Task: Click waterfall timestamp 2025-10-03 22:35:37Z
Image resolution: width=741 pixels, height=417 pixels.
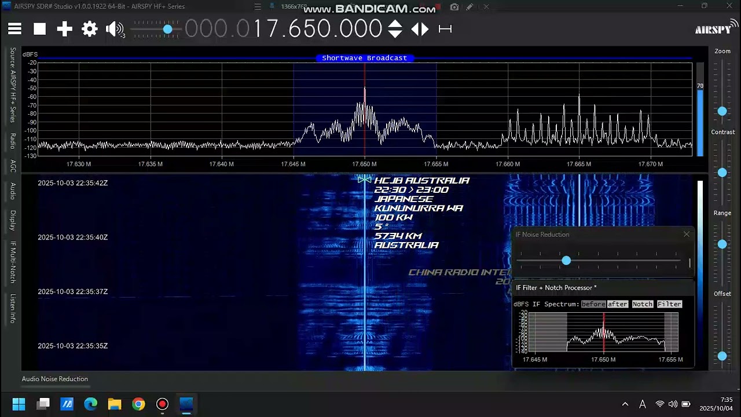Action: 73,292
